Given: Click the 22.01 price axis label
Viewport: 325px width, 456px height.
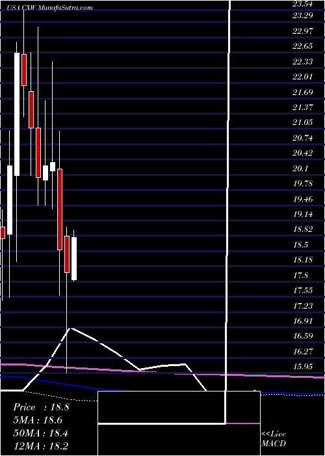Looking at the screenshot, I should click(x=302, y=77).
